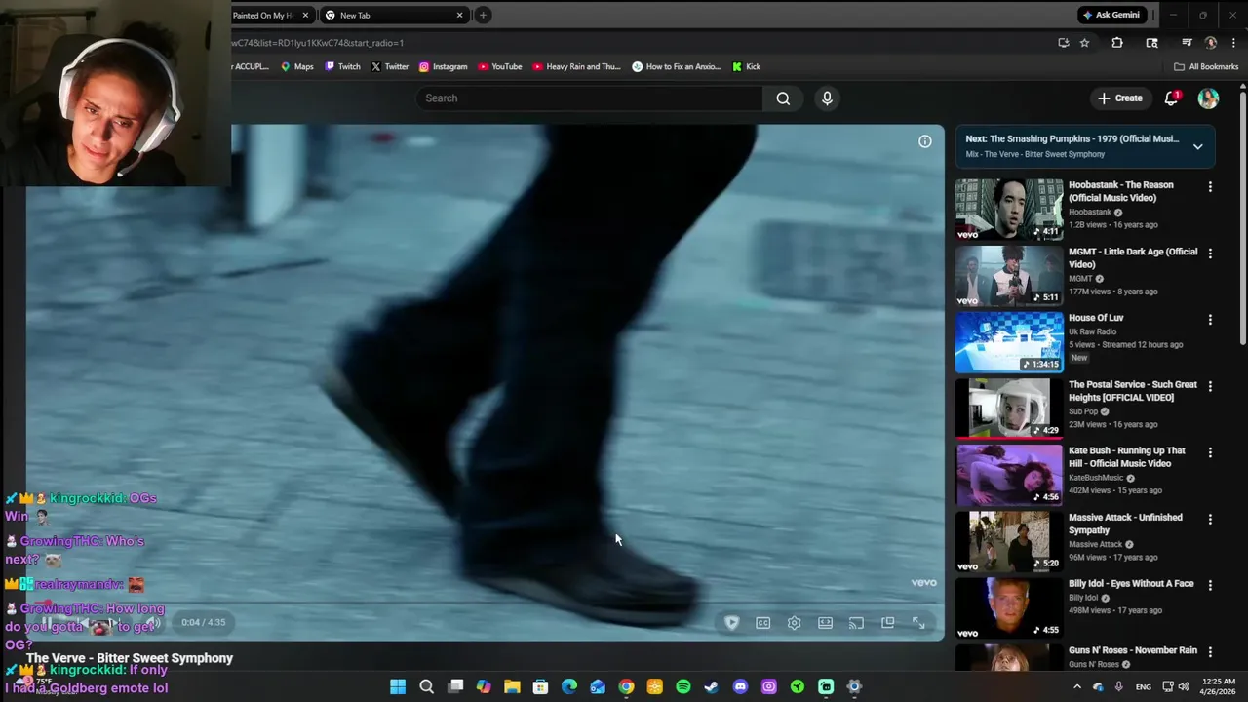Click the install app icon in address bar
The image size is (1248, 702).
click(1064, 43)
